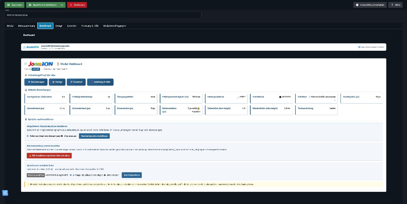Click the yellow Hinweis notice text
The width and height of the screenshot is (407, 204).
141,184
